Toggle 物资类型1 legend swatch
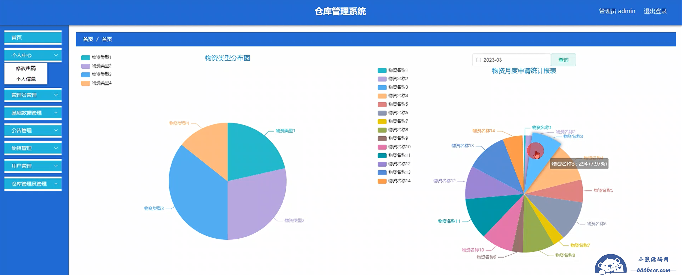The image size is (682, 275). 86,58
